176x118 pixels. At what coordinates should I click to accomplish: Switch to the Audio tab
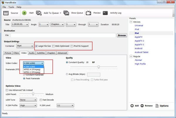pyautogui.click(x=32, y=53)
